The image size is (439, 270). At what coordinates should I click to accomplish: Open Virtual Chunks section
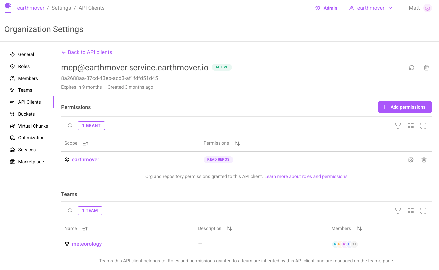[33, 126]
